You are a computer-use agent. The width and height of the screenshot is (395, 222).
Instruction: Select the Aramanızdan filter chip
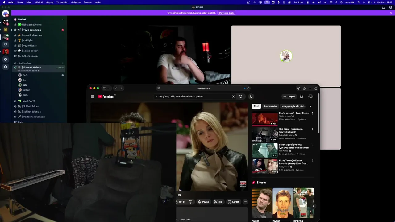tap(270, 106)
